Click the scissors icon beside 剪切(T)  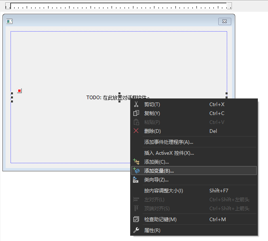pyautogui.click(x=136, y=104)
